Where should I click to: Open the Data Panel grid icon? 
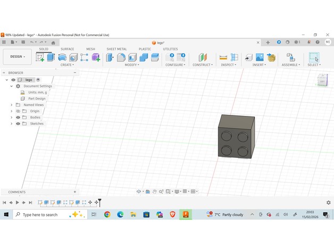coord(4,42)
